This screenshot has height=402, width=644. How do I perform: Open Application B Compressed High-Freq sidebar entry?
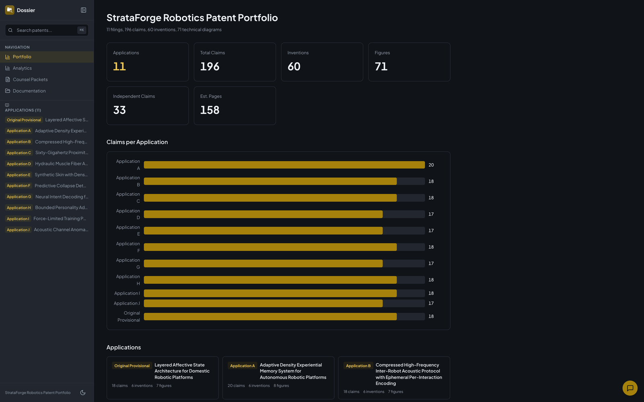coord(47,142)
